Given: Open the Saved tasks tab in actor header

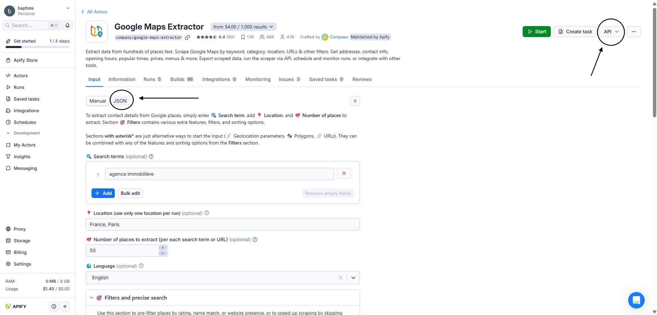Looking at the screenshot, I should pyautogui.click(x=326, y=79).
